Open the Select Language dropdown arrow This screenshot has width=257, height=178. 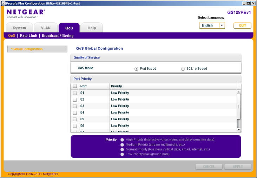tap(222, 26)
